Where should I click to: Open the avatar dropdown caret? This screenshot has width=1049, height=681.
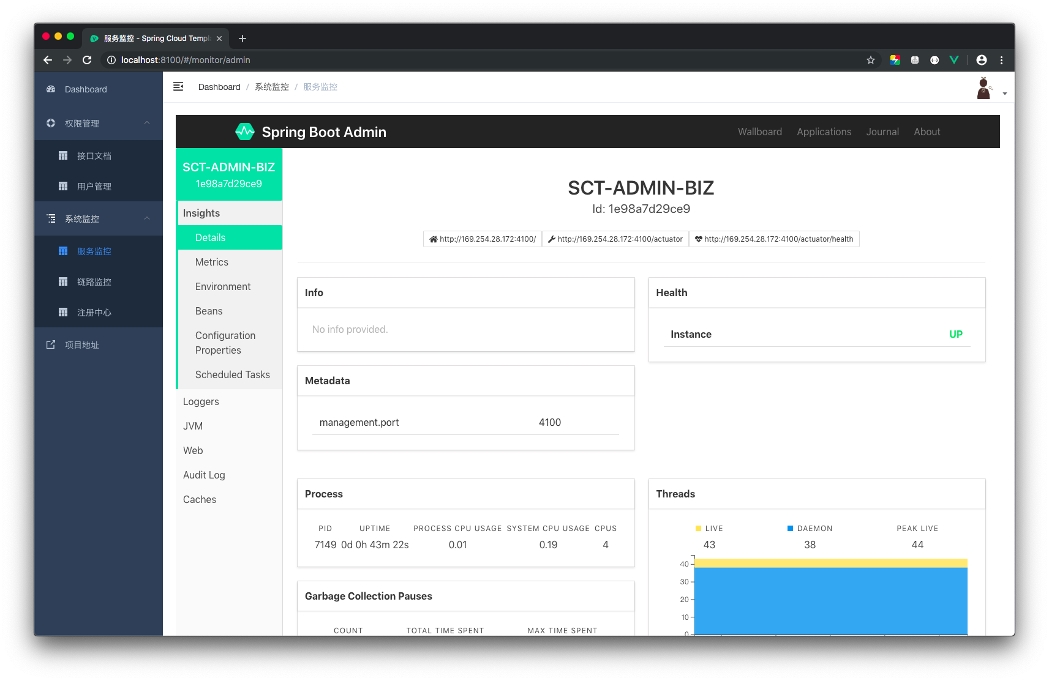click(1005, 94)
